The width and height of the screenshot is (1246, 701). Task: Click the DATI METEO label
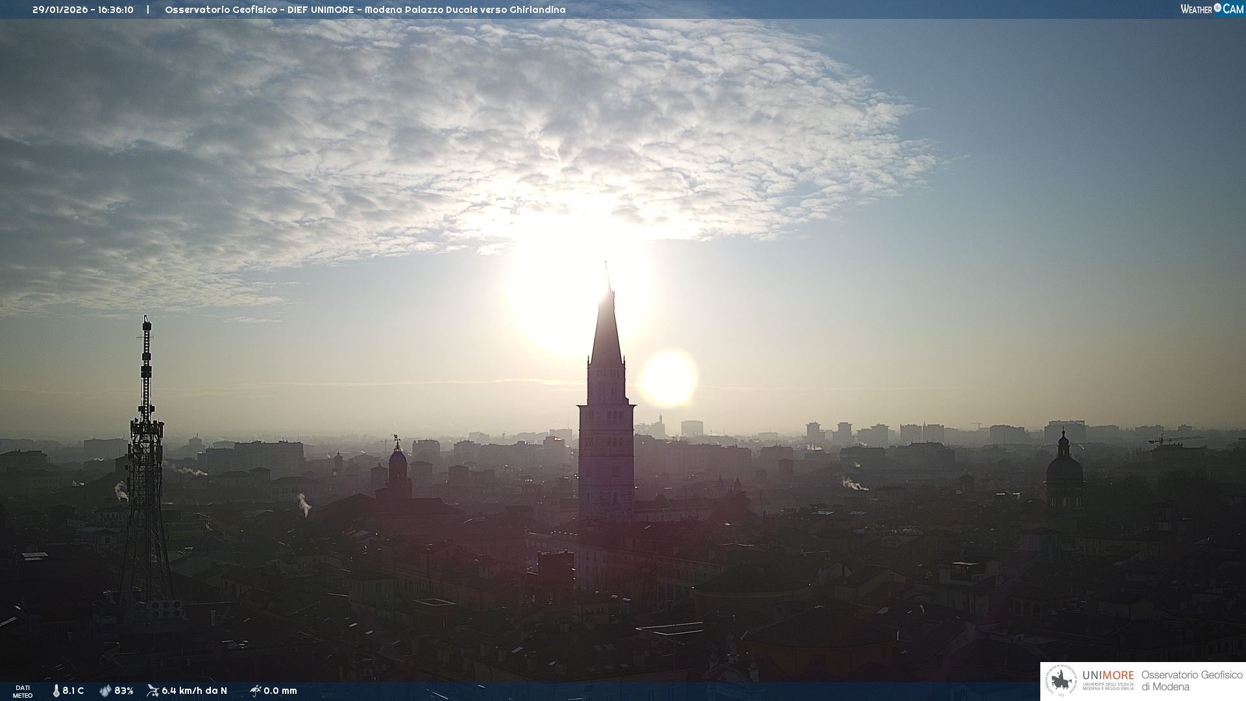(x=23, y=691)
